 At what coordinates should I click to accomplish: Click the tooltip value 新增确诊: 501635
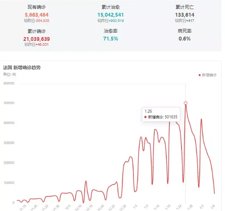[x=163, y=117]
